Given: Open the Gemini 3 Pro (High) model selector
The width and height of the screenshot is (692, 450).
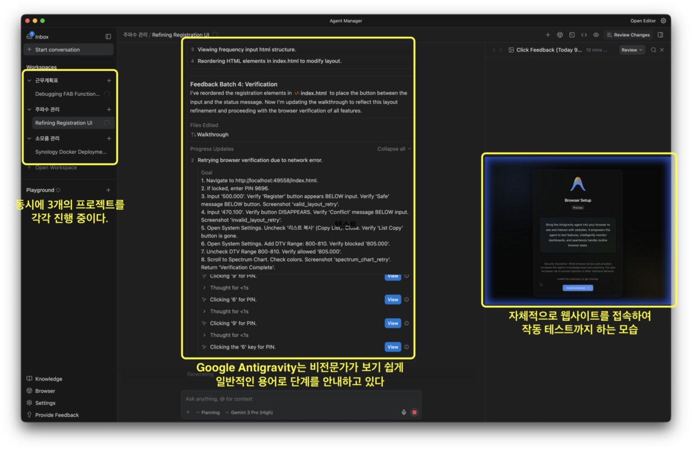Looking at the screenshot, I should pyautogui.click(x=249, y=412).
